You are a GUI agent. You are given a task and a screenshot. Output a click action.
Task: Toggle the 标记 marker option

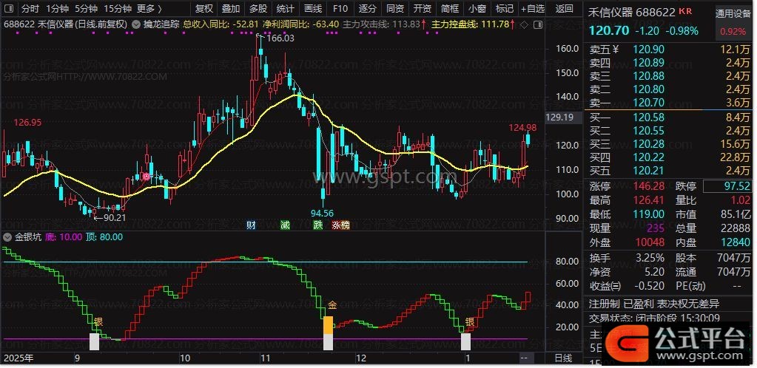pyautogui.click(x=505, y=9)
